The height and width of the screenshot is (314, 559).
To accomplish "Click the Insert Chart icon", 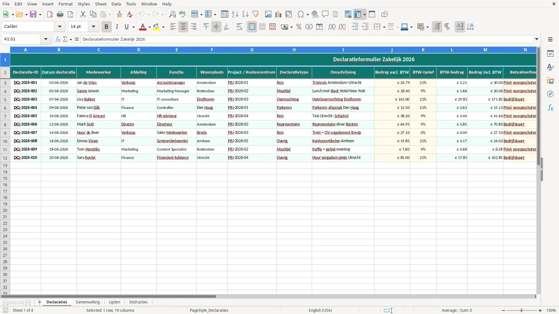I will tap(279, 14).
